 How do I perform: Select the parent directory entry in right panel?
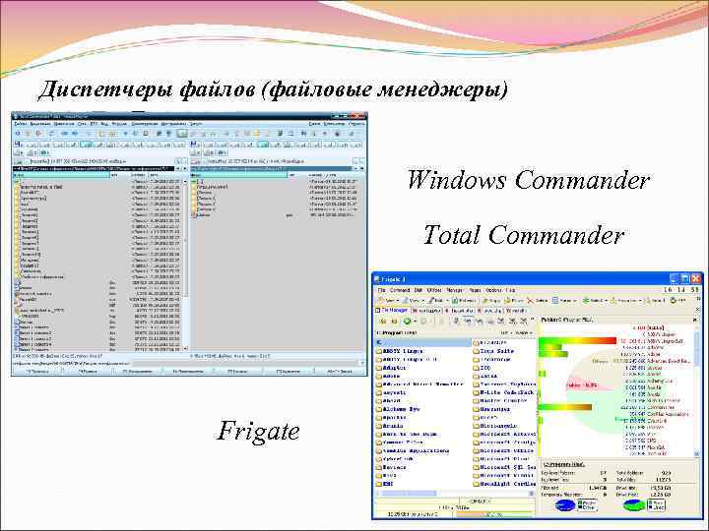coord(199,181)
